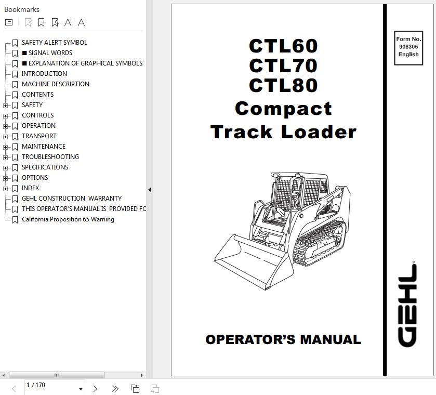The image size is (436, 395).
Task: Select the TROUBLESHOOTING bookmark label
Action: (50, 157)
